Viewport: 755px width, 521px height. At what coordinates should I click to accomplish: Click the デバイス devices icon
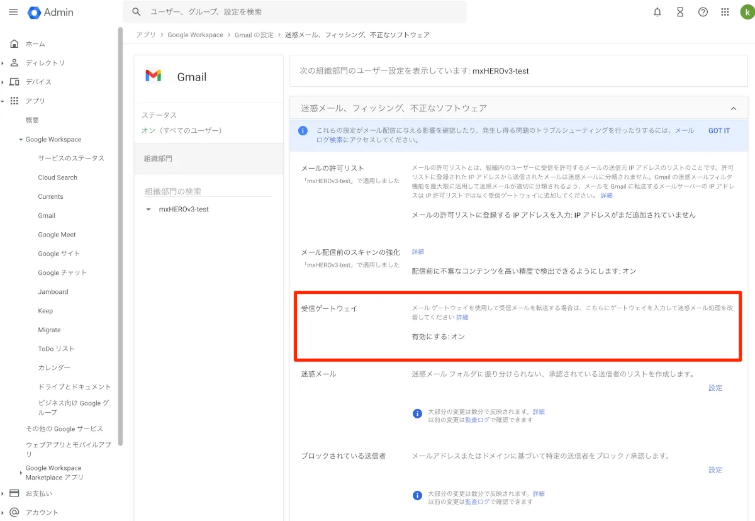[x=14, y=82]
